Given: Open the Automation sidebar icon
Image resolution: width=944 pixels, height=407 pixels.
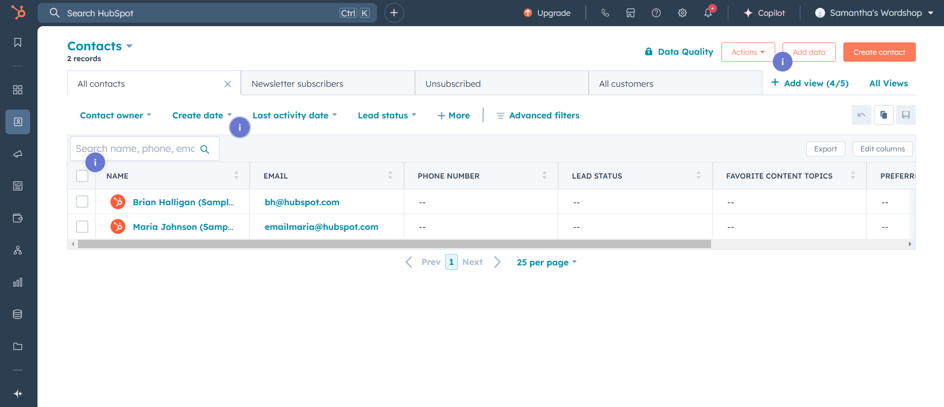Looking at the screenshot, I should (18, 250).
